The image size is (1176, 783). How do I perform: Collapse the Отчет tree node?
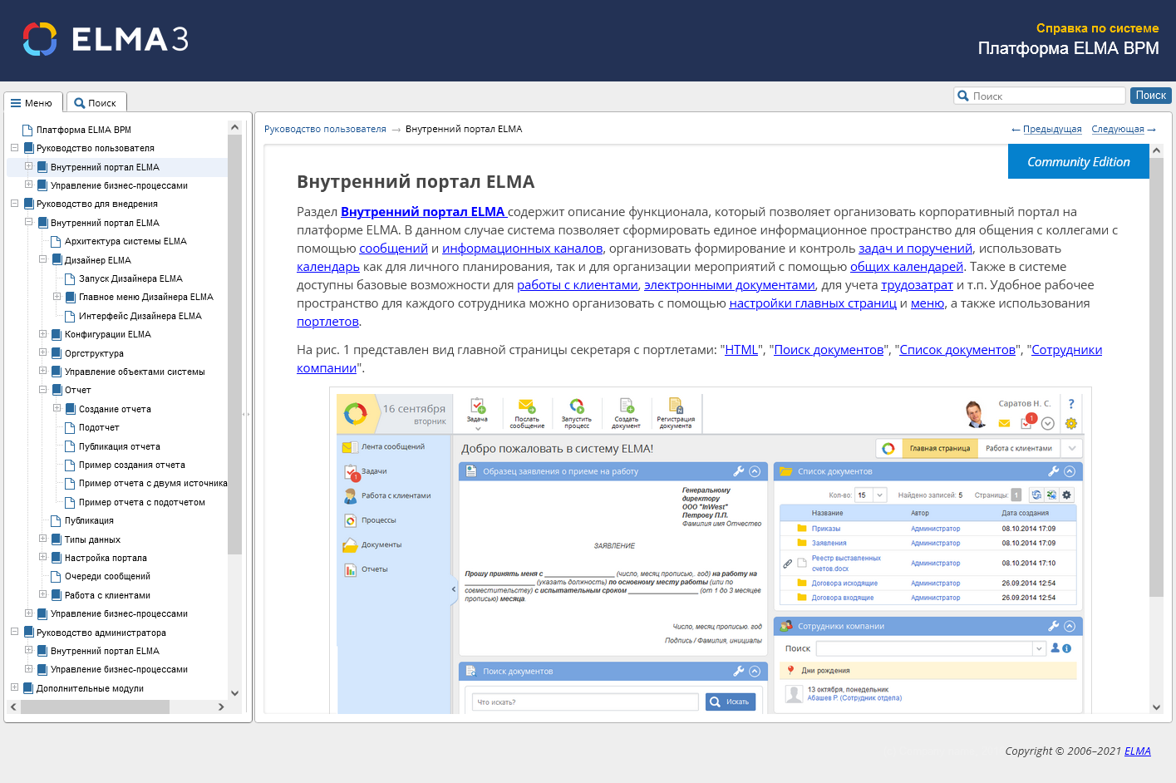(42, 390)
